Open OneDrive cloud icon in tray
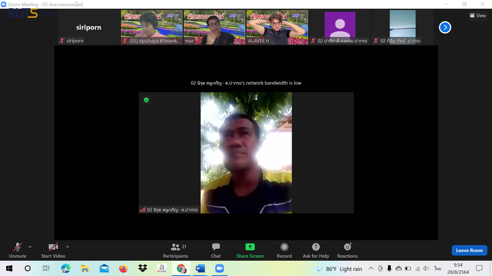Viewport: 492px width, 276px height. pyautogui.click(x=399, y=268)
